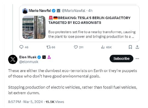Click the Elon Musk display name
The image size is (148, 108).
tap(28, 57)
